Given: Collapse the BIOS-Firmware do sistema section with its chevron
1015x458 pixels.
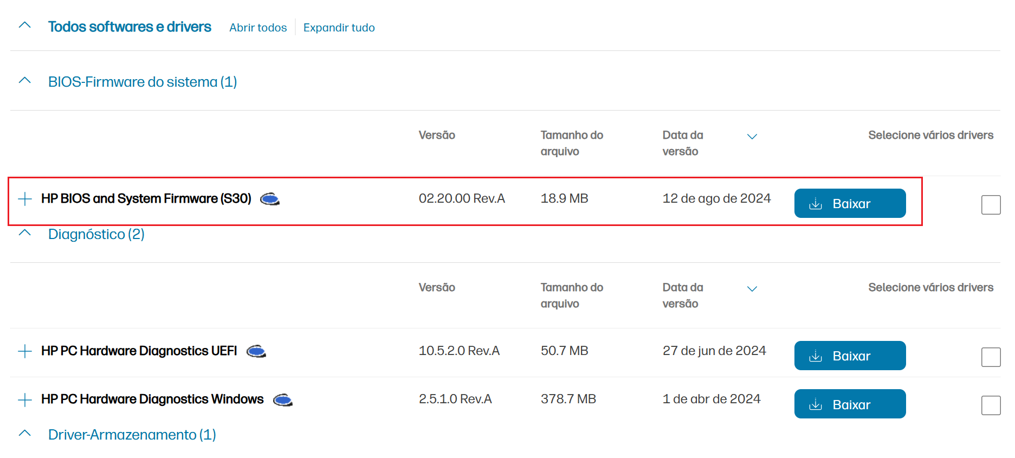Looking at the screenshot, I should [25, 80].
